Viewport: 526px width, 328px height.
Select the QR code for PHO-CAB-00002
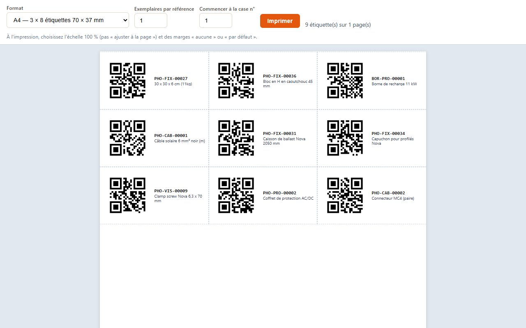(x=345, y=195)
